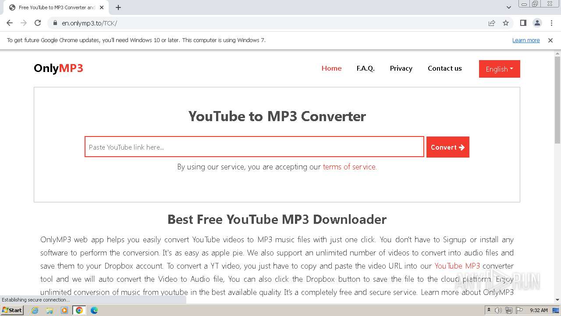The image size is (561, 316).
Task: Open the Windows Start menu
Action: click(x=12, y=310)
